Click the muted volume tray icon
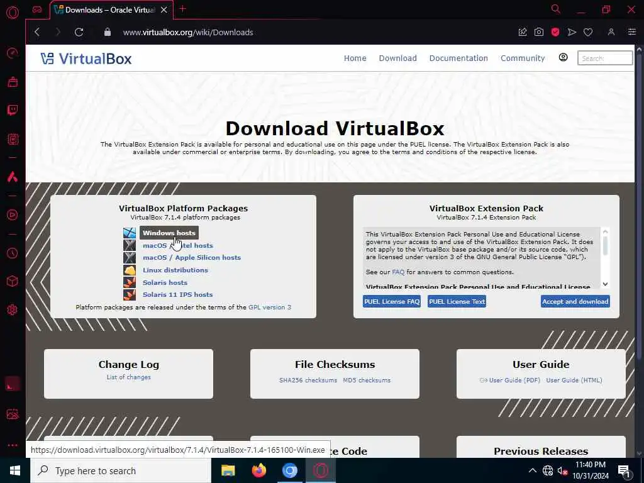This screenshot has width=644, height=483. click(562, 470)
